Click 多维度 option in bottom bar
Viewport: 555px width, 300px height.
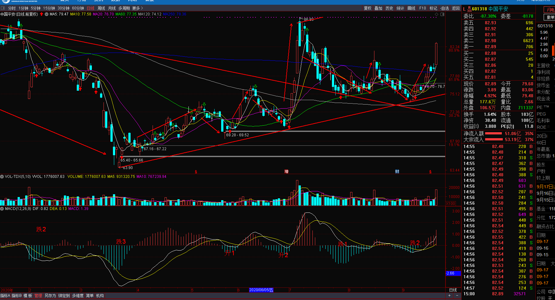pos(78,296)
